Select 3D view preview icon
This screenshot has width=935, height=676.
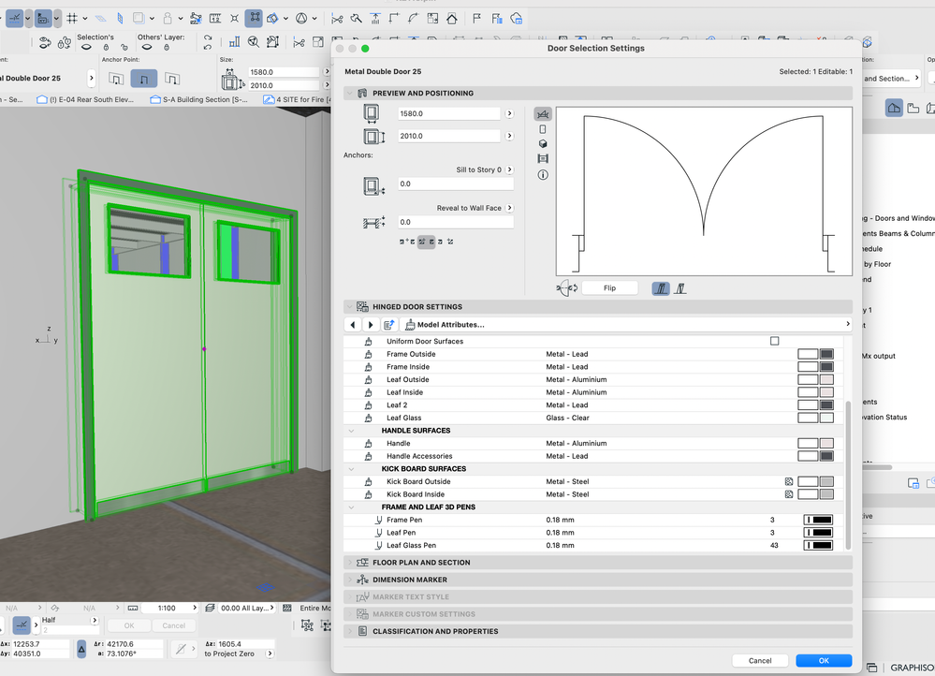[543, 144]
